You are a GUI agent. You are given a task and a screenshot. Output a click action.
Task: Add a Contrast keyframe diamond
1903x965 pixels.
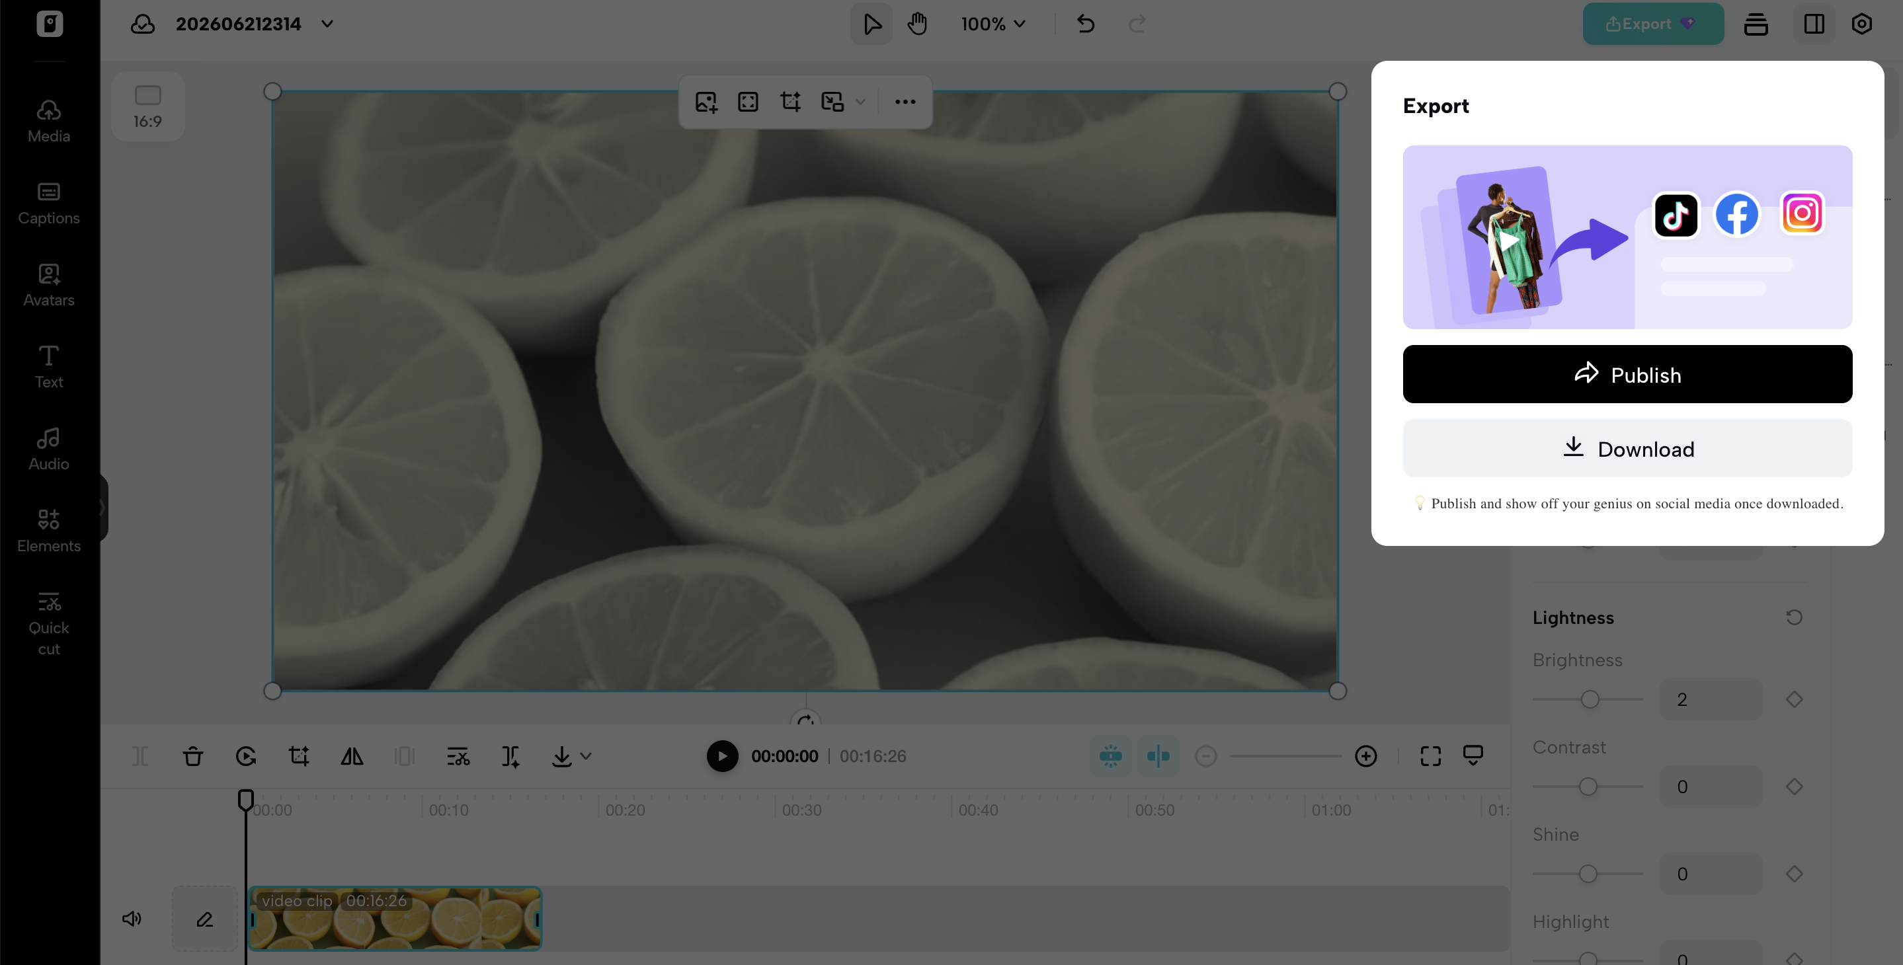[1794, 787]
